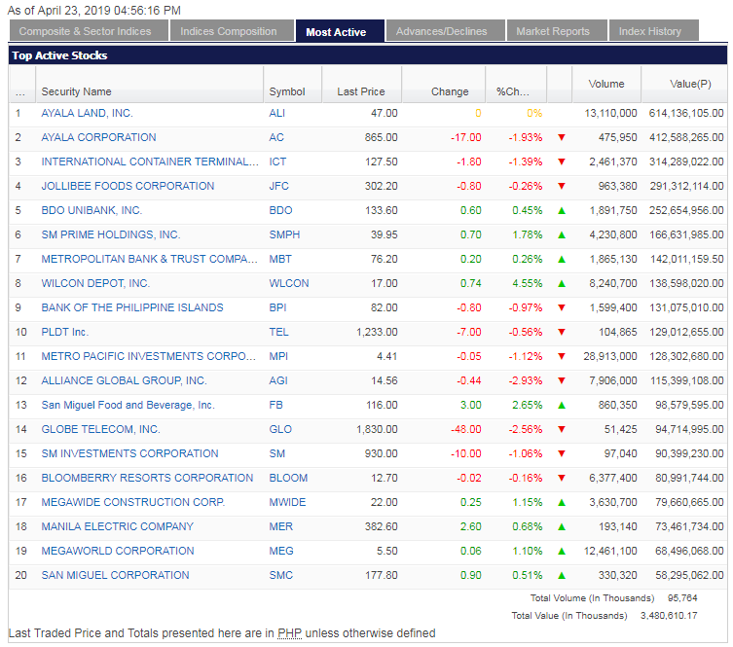Click the PHP abbreviation in the footer note

[x=290, y=633]
